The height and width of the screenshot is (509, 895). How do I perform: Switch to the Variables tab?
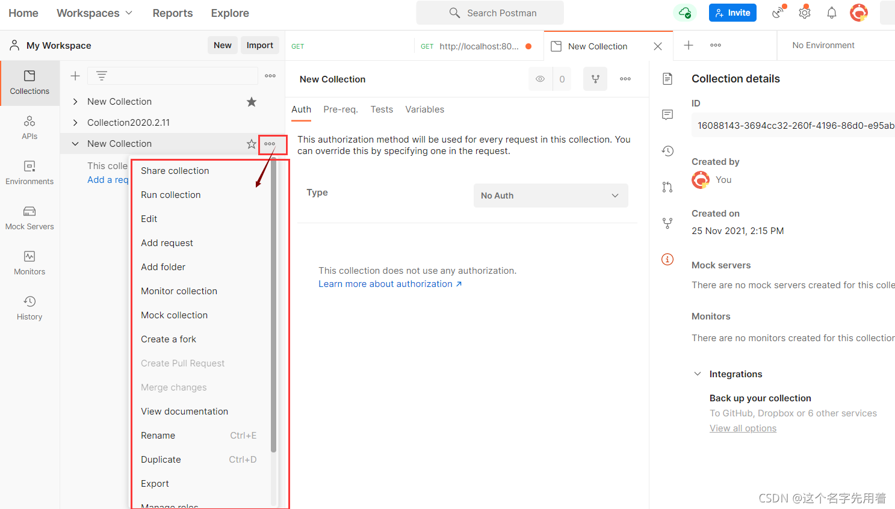[425, 110]
